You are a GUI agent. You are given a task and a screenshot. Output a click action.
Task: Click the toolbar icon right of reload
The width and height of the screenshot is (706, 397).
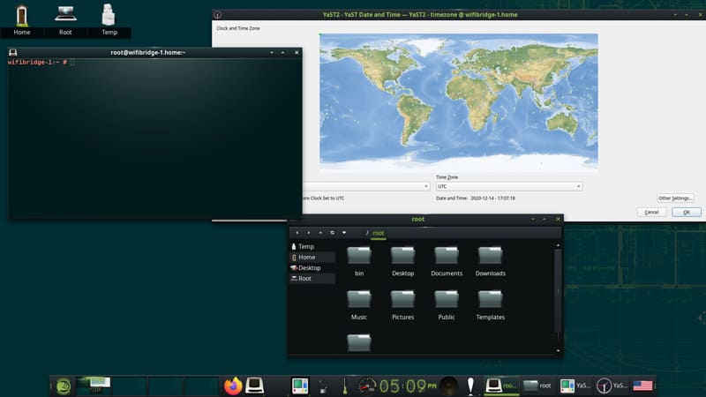click(344, 233)
